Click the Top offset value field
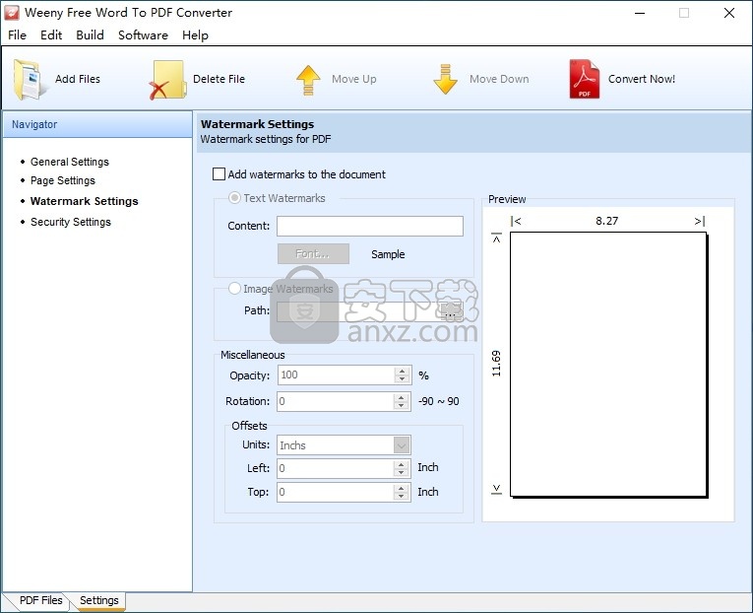The height and width of the screenshot is (613, 753). pos(336,493)
